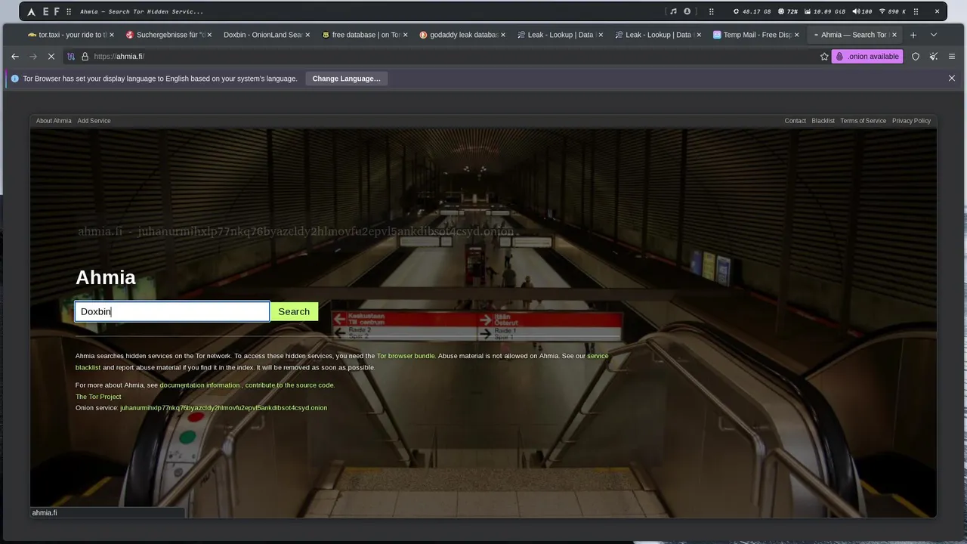
Task: Open the Privacy Policy link
Action: (x=911, y=121)
